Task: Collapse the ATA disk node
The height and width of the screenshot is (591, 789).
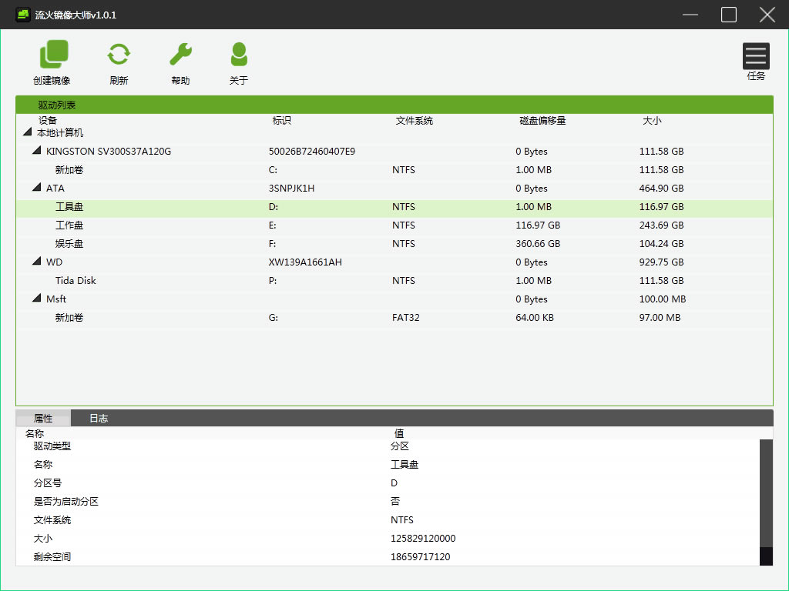Action: pos(36,188)
